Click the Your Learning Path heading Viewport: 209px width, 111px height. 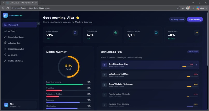111,52
